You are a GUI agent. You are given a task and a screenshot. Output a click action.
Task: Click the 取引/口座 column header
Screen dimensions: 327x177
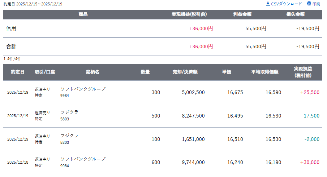(45, 72)
